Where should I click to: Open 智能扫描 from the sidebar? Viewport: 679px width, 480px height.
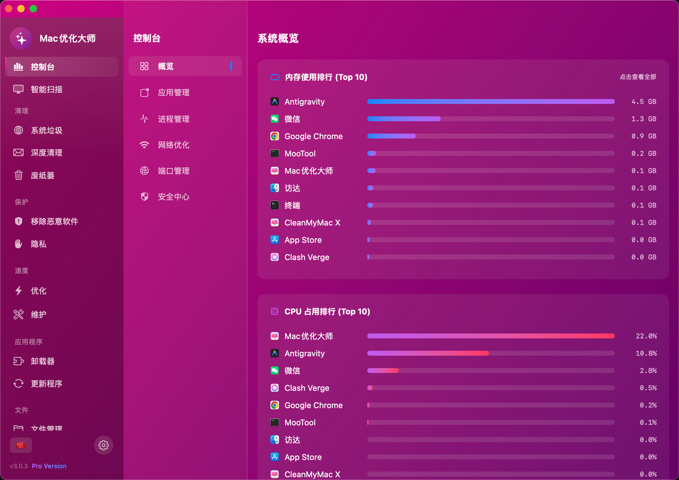coord(46,89)
